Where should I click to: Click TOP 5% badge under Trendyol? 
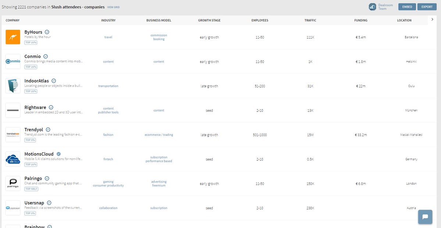tap(31, 140)
